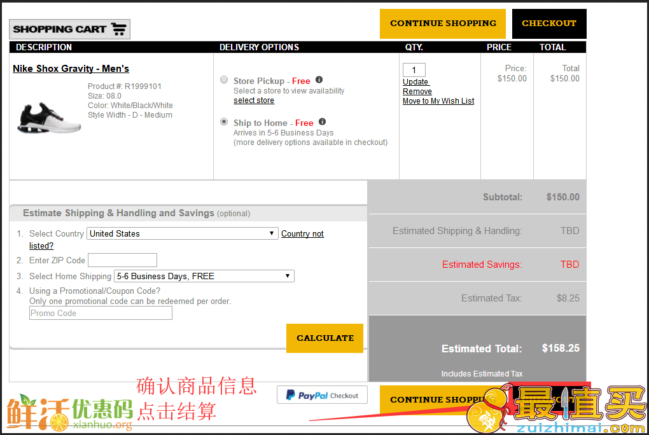Click the DELIVERY OPTIONS column header
The height and width of the screenshot is (435, 649).
coord(259,47)
